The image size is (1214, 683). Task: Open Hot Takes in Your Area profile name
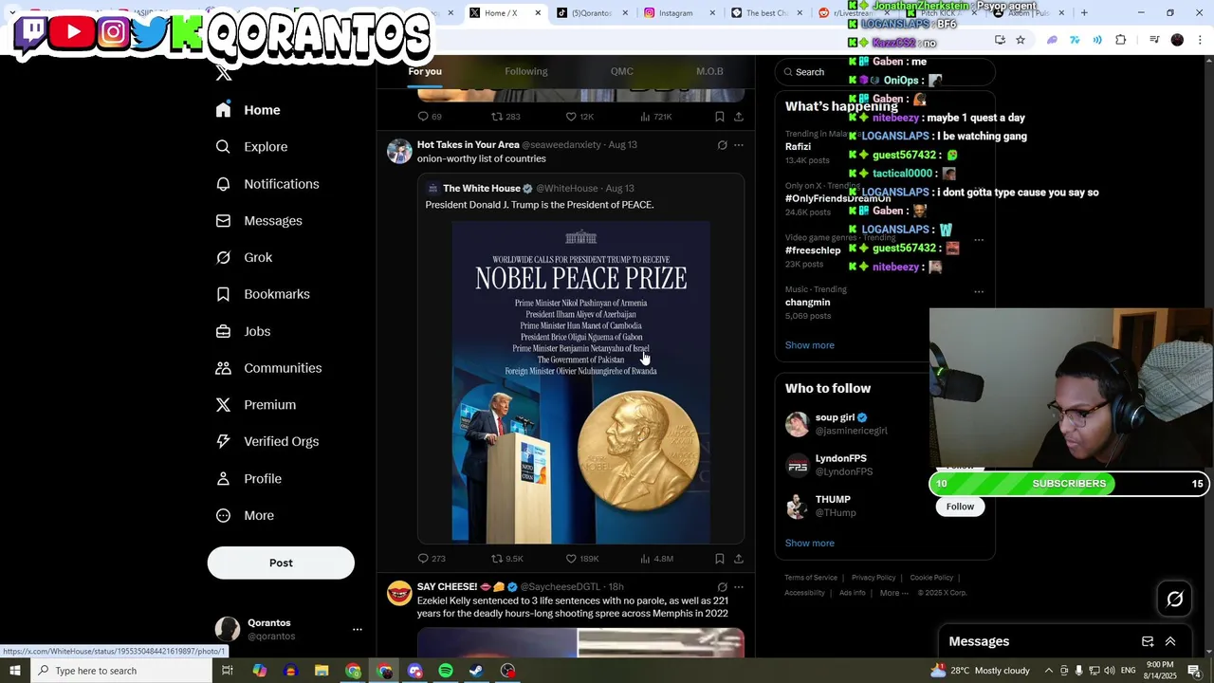pos(469,145)
